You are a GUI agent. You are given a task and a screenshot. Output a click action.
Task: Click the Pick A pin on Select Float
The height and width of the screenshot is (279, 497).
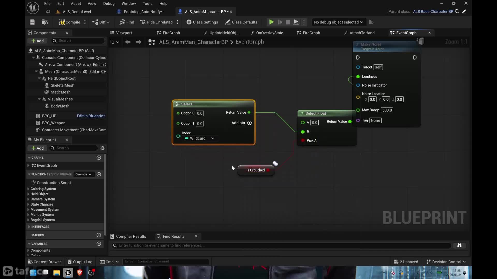point(303,141)
